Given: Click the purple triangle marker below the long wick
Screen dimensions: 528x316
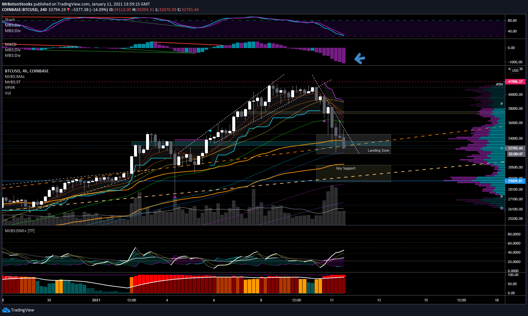Looking at the screenshot, I should 175,197.
